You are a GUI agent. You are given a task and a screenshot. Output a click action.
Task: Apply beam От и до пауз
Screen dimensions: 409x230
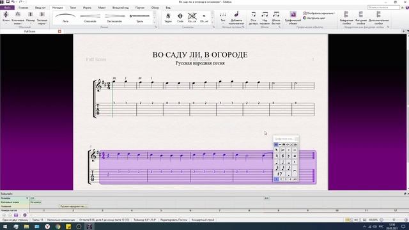[253, 18]
